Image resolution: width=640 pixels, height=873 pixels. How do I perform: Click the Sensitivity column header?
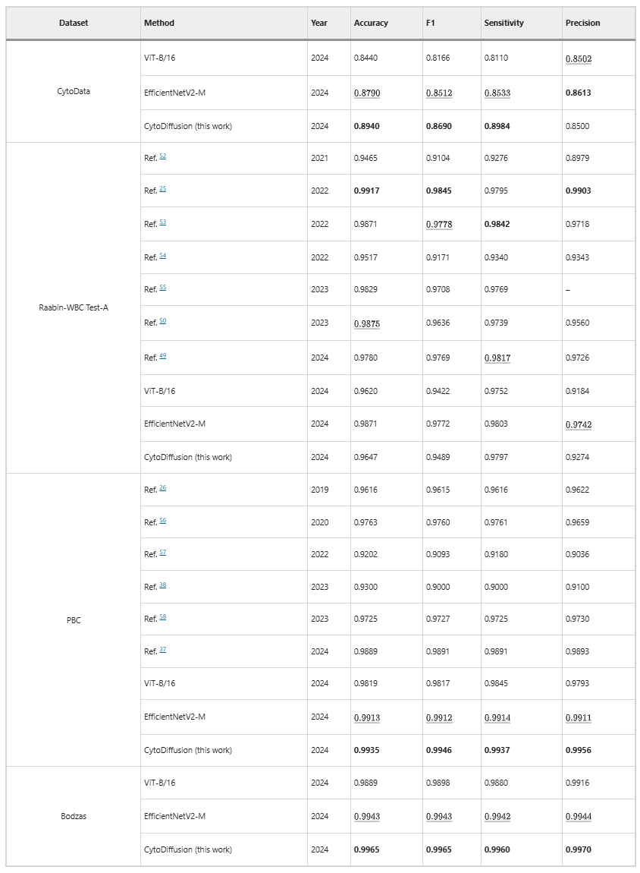coord(504,24)
